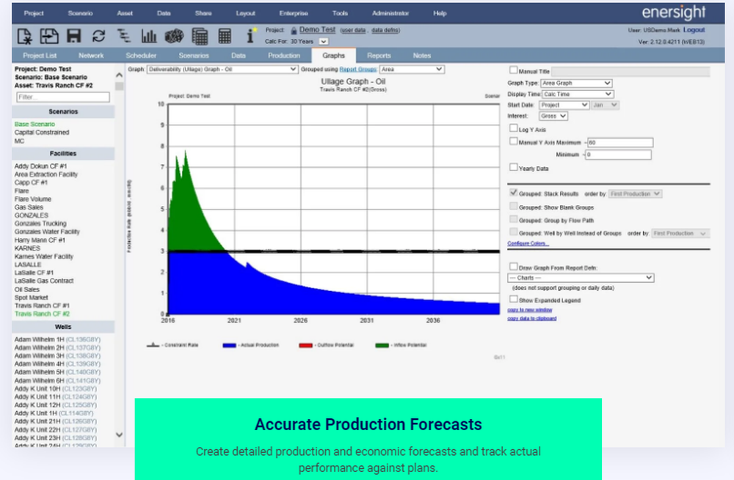Click the blue Actual Production legend swatch
The width and height of the screenshot is (734, 480).
[x=229, y=345]
